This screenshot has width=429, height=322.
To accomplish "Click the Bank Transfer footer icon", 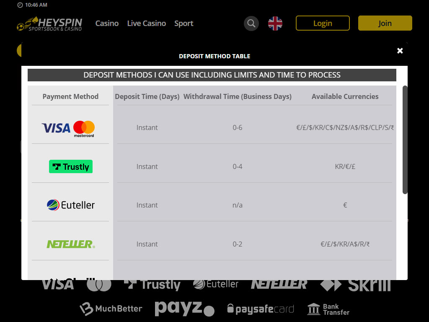I will 328,309.
